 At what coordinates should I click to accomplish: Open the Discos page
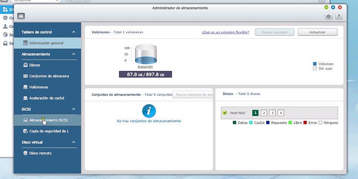[47, 65]
